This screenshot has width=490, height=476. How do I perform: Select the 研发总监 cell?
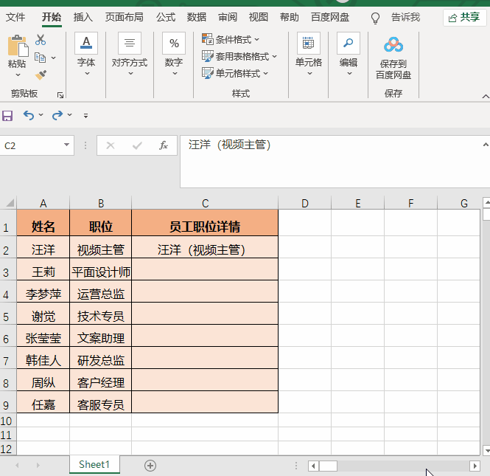point(101,358)
